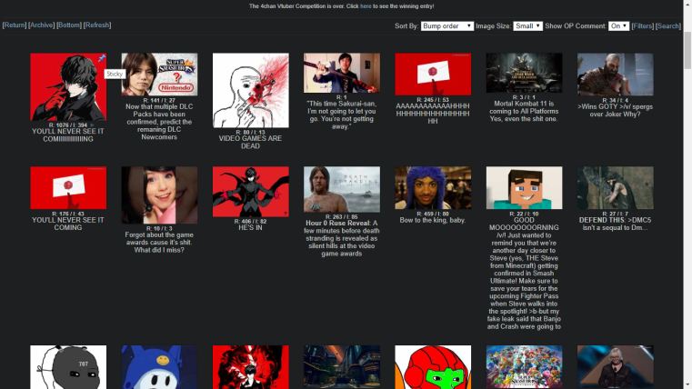Image resolution: width=692 pixels, height=389 pixels.
Task: Open Super Smash Bros Nintendo thread thumbnail
Action: point(159,75)
